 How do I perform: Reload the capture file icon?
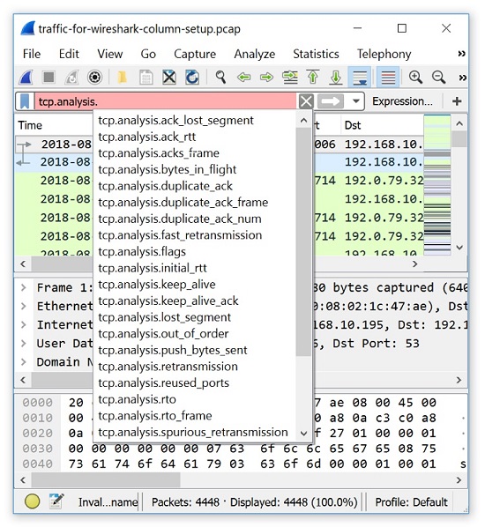pyautogui.click(x=192, y=78)
